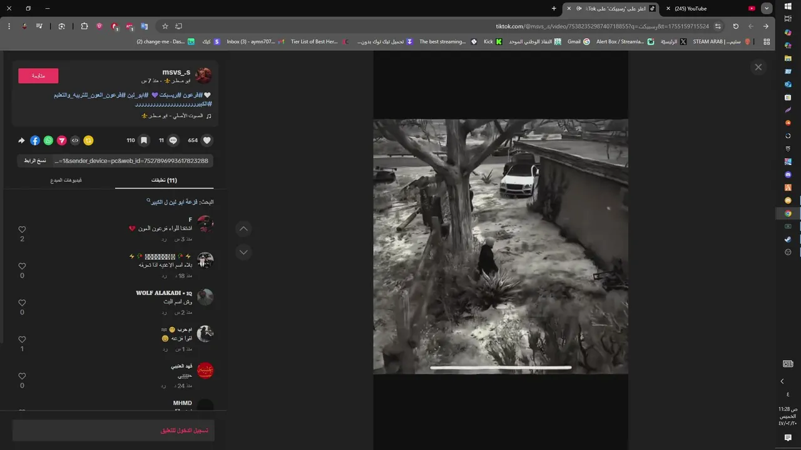The height and width of the screenshot is (450, 801).
Task: Open the STEAM ARAB bookmark
Action: click(x=722, y=42)
